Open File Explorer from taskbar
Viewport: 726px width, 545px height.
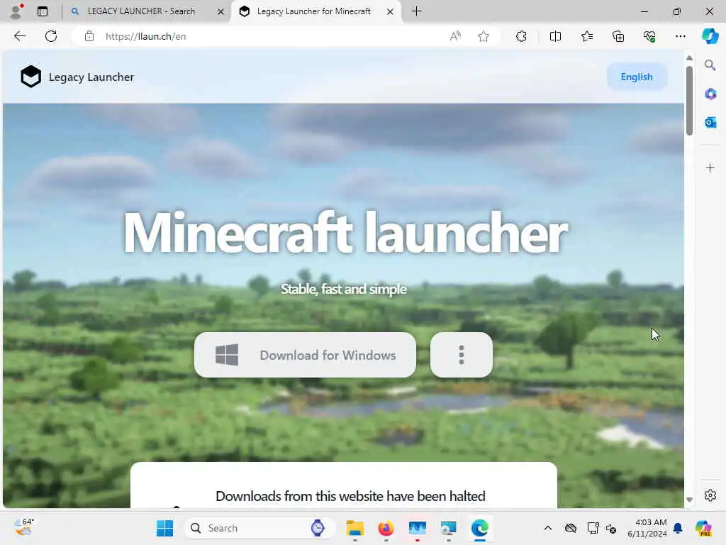355,528
